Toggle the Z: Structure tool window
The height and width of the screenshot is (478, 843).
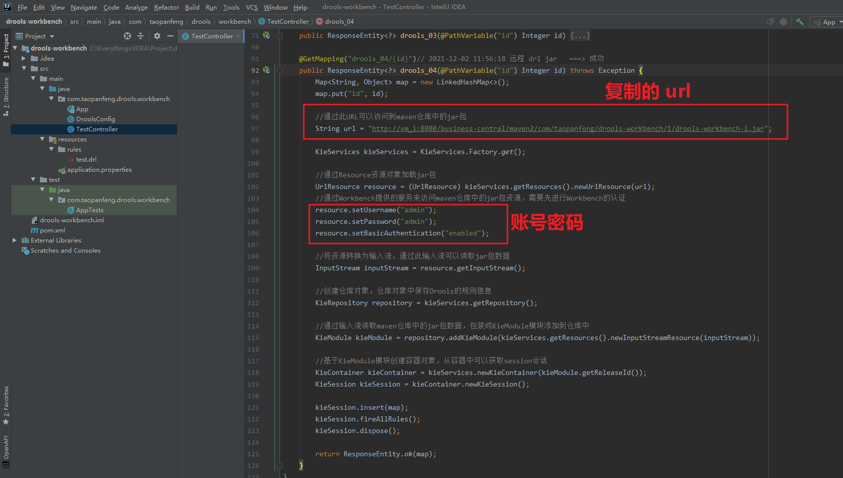point(6,97)
